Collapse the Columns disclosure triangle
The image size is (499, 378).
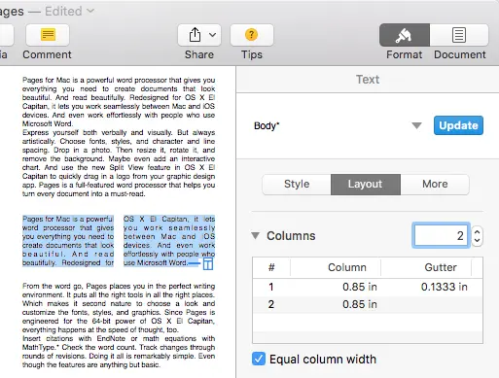(x=256, y=235)
